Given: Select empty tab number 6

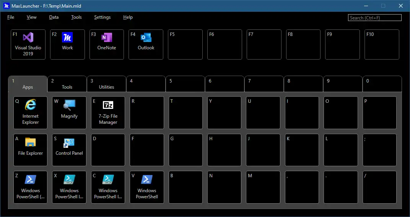Looking at the screenshot, I should point(225,84).
